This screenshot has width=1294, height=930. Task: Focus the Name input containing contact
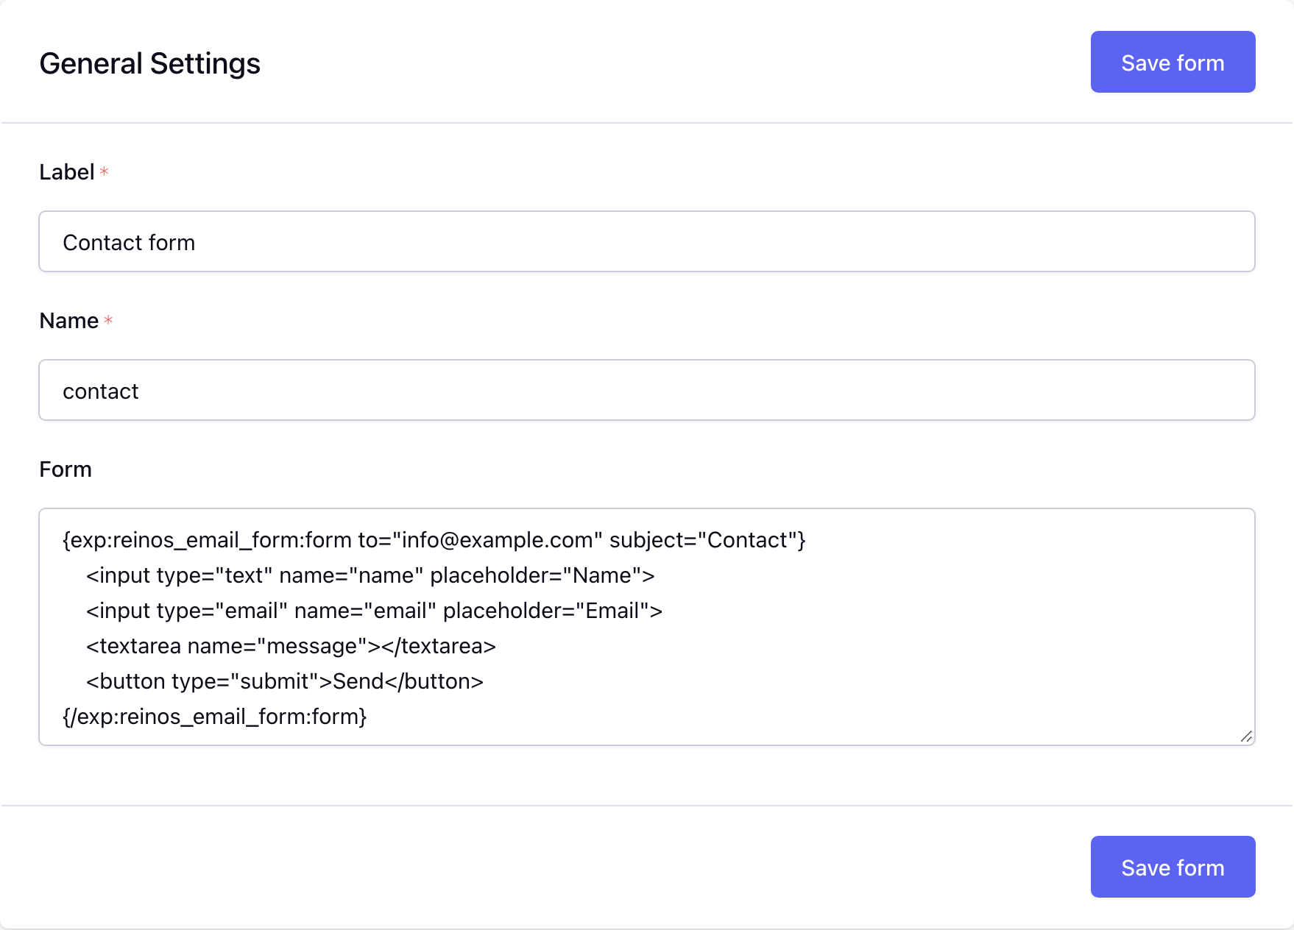pyautogui.click(x=647, y=390)
